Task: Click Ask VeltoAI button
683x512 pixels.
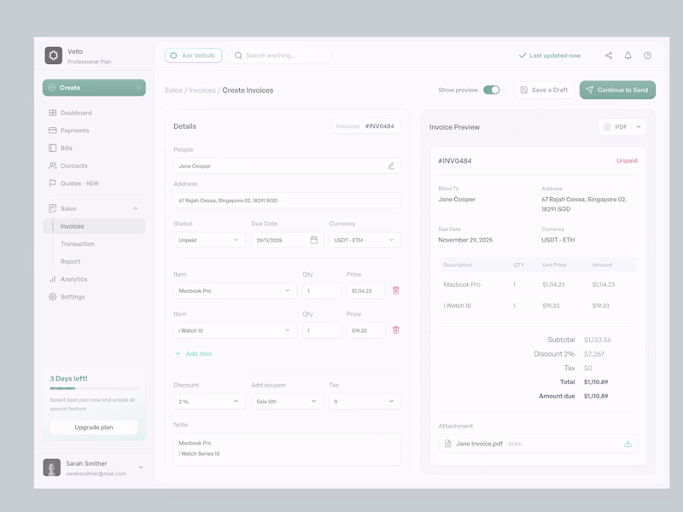Action: click(194, 55)
